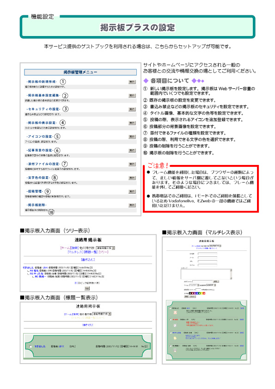The image size is (275, 389).
Task: Switch to 標題一覧 view in tree-view board
Action: (x=91, y=252)
